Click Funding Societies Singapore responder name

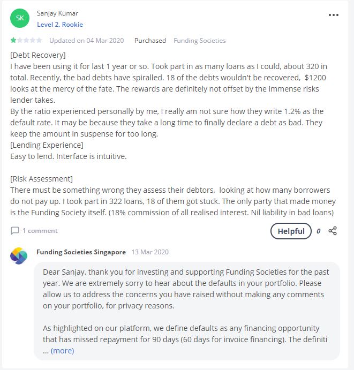pos(81,252)
